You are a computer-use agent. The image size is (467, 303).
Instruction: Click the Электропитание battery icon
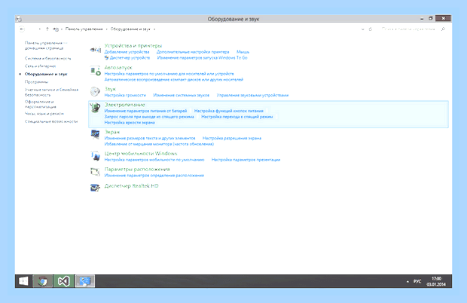(96, 108)
